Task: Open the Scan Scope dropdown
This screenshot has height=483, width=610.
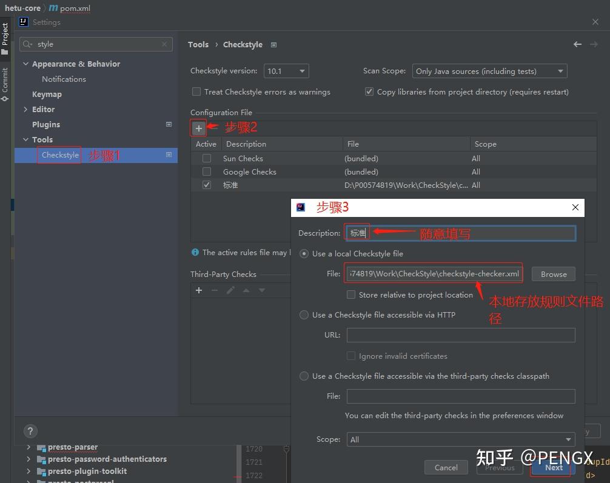Action: (x=489, y=71)
